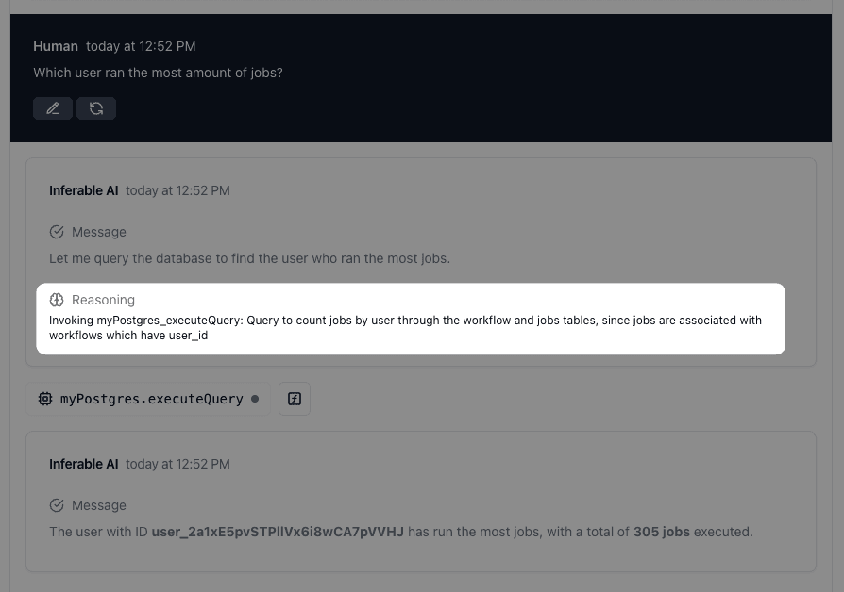Screen dimensions: 844x592
Task: Click the retry refresh icon under Human message
Action: click(96, 108)
